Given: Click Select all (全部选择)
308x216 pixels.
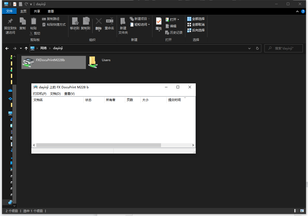Looking at the screenshot, I should [x=196, y=19].
